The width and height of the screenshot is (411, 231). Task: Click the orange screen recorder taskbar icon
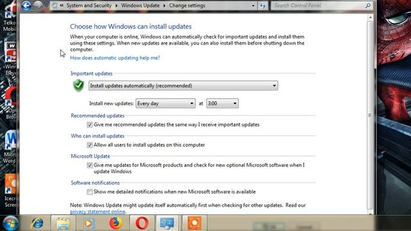pyautogui.click(x=194, y=223)
